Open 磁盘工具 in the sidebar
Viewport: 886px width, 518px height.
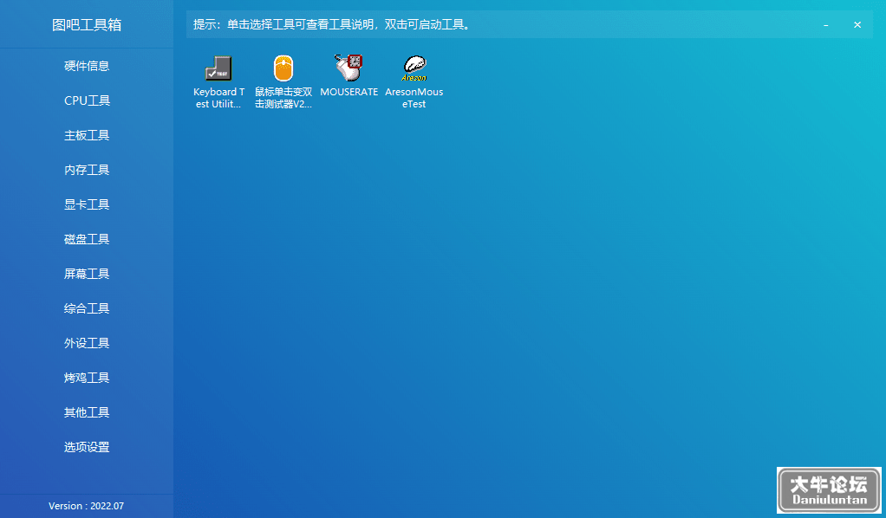[87, 240]
